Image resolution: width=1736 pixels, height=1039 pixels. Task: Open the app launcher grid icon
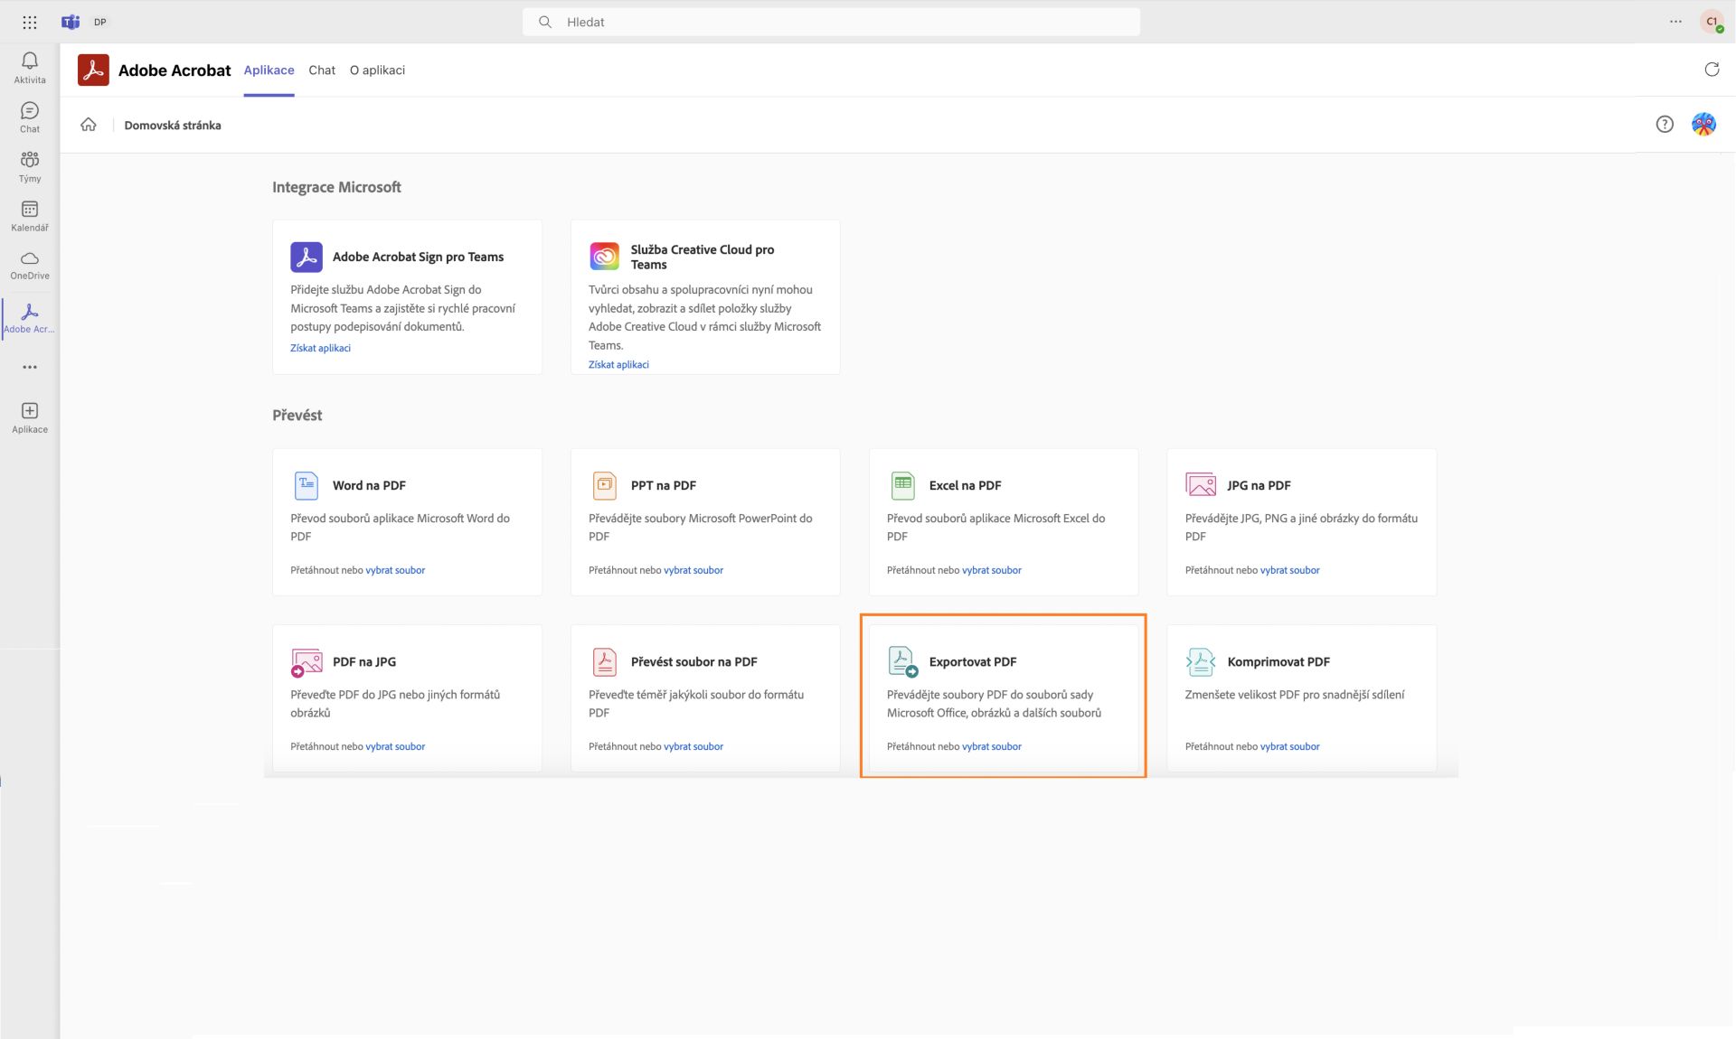30,22
